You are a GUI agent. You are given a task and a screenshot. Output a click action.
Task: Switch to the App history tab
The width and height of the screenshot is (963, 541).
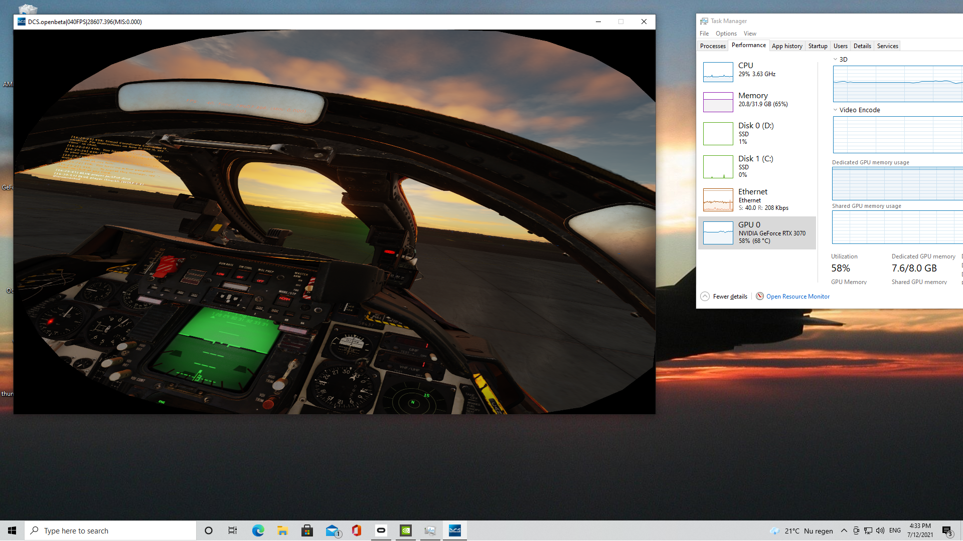click(786, 46)
